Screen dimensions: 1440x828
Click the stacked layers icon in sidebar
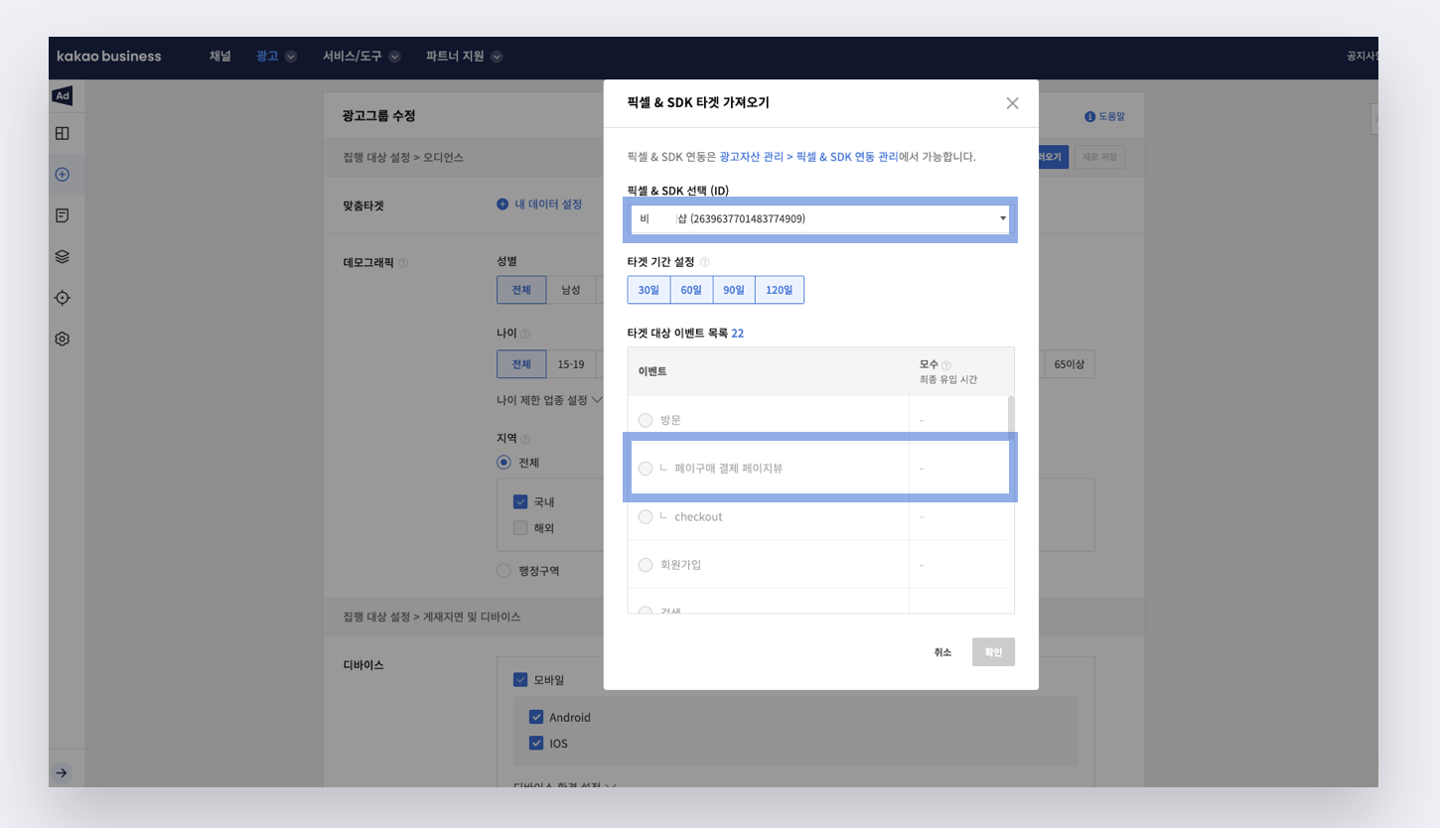click(x=63, y=256)
